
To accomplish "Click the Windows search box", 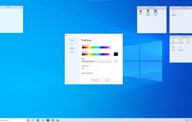I will click(x=13, y=120).
